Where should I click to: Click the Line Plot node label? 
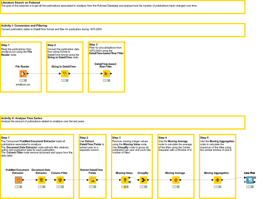pyautogui.click(x=250, y=173)
